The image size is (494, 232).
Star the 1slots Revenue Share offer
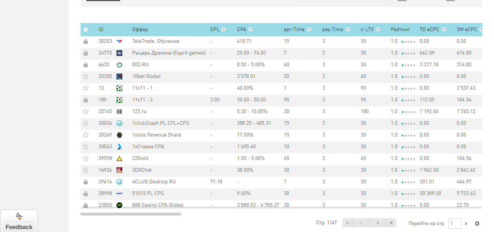[x=86, y=135]
